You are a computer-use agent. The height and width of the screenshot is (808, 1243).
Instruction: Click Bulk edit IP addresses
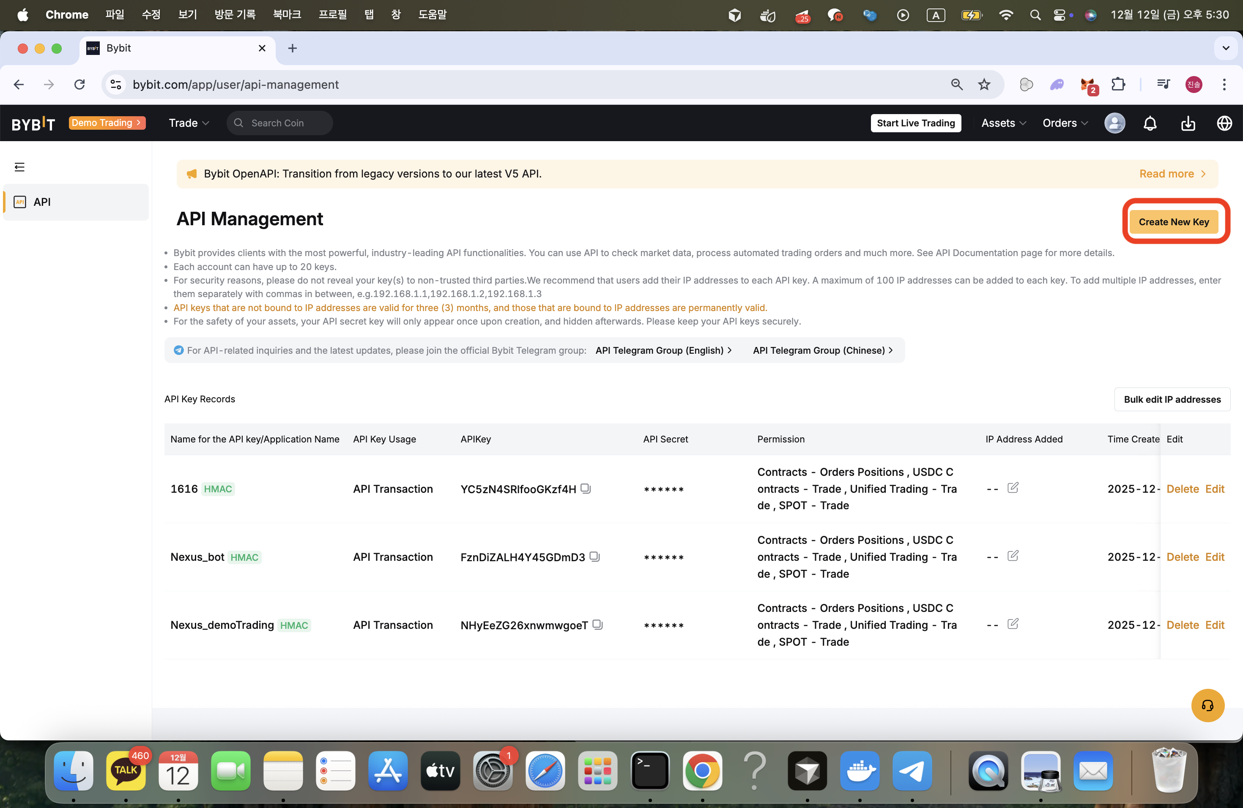pos(1172,399)
